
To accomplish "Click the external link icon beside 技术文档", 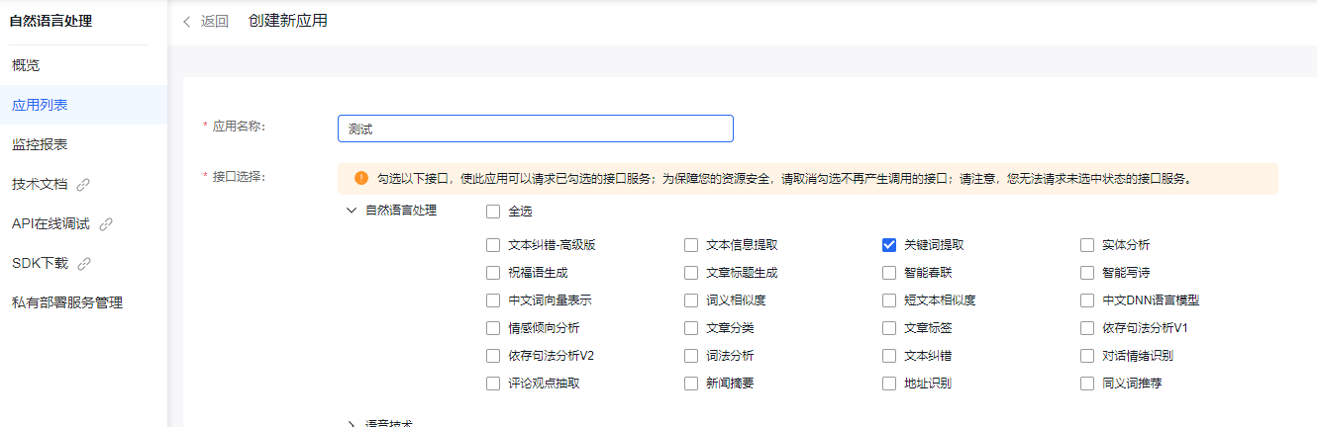I will (x=83, y=184).
